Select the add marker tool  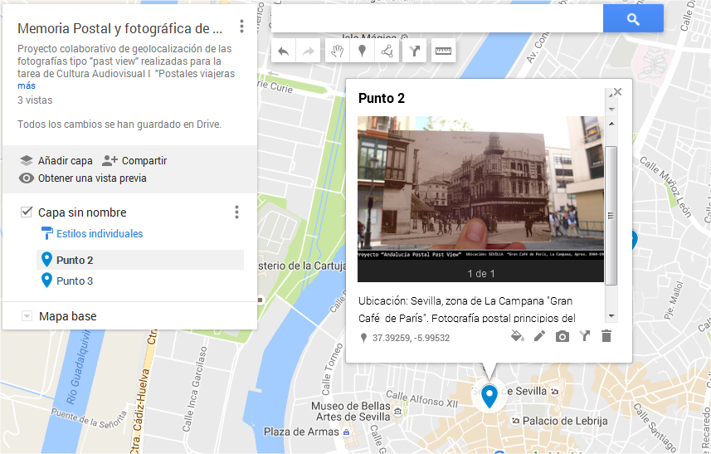click(362, 51)
